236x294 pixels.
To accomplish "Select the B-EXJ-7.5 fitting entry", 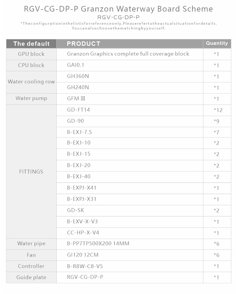I will [79, 132].
